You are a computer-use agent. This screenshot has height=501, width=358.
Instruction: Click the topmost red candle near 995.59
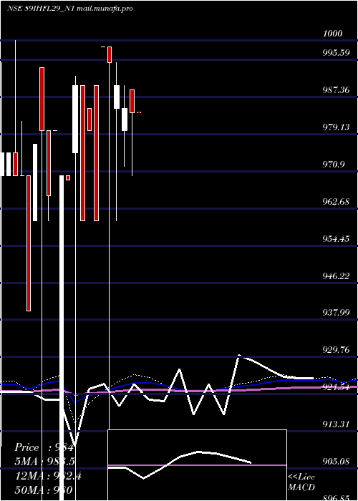point(110,54)
